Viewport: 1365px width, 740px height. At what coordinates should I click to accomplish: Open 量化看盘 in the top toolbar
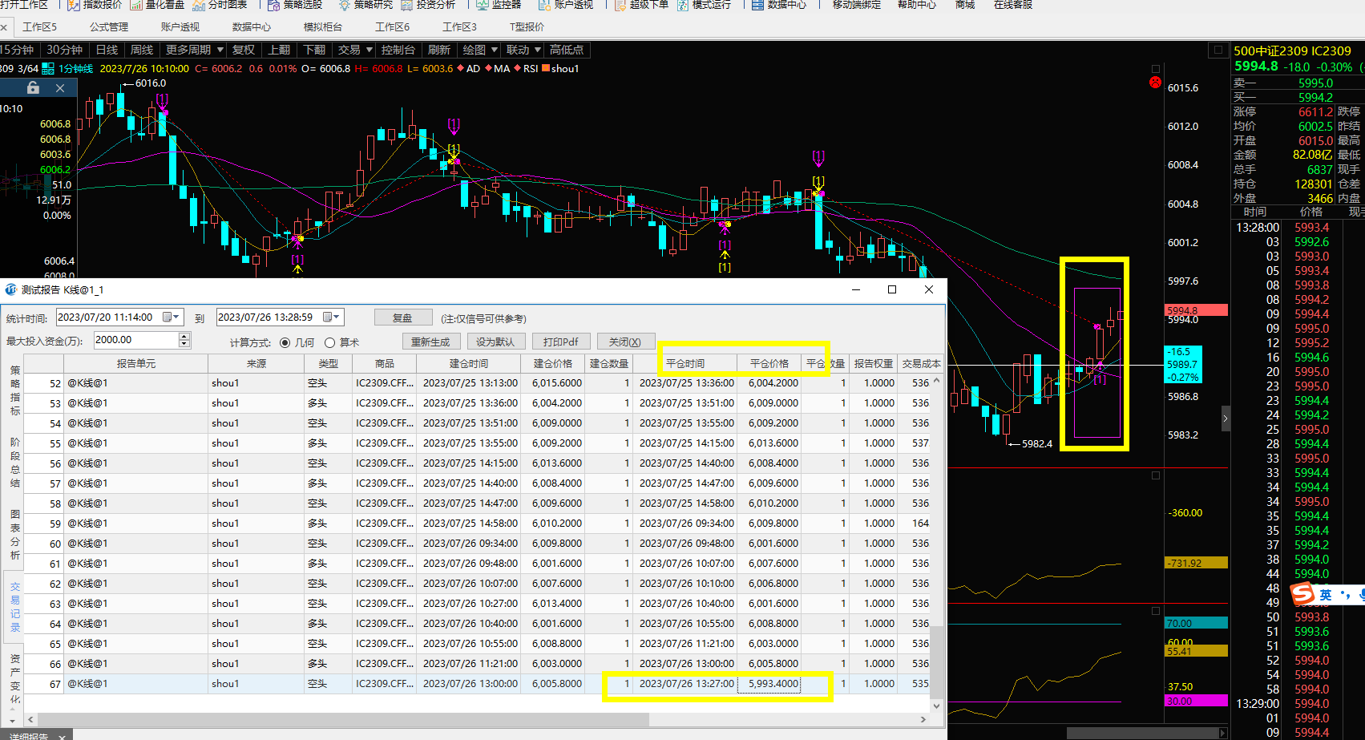point(158,5)
